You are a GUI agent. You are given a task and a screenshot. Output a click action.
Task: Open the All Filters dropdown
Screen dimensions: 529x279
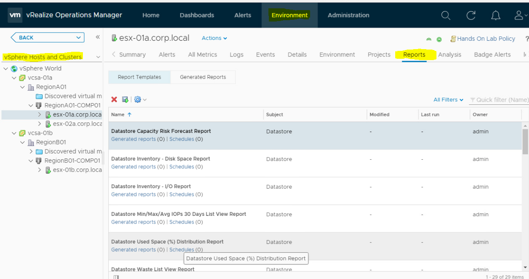[x=448, y=100]
